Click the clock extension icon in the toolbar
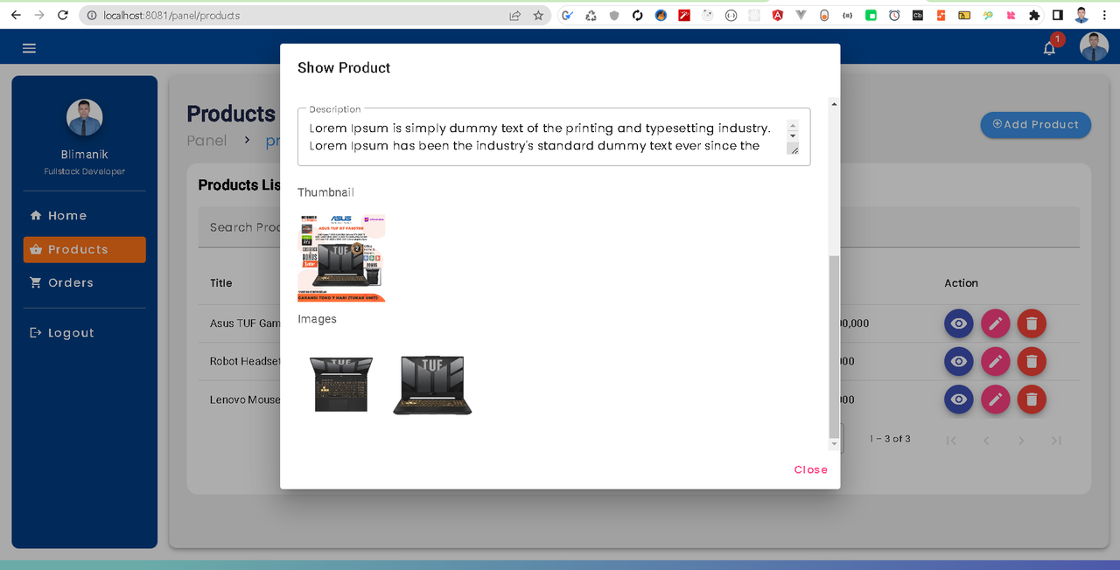The image size is (1120, 570). (894, 15)
